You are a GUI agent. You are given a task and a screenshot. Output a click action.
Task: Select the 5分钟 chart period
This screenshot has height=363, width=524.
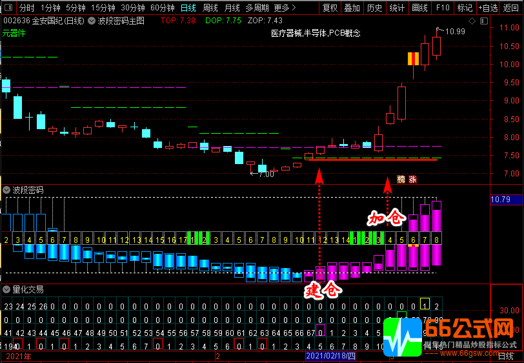(x=76, y=8)
